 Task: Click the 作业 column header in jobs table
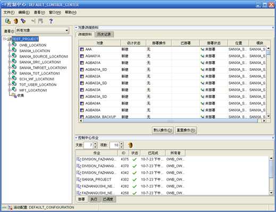click(x=97, y=153)
